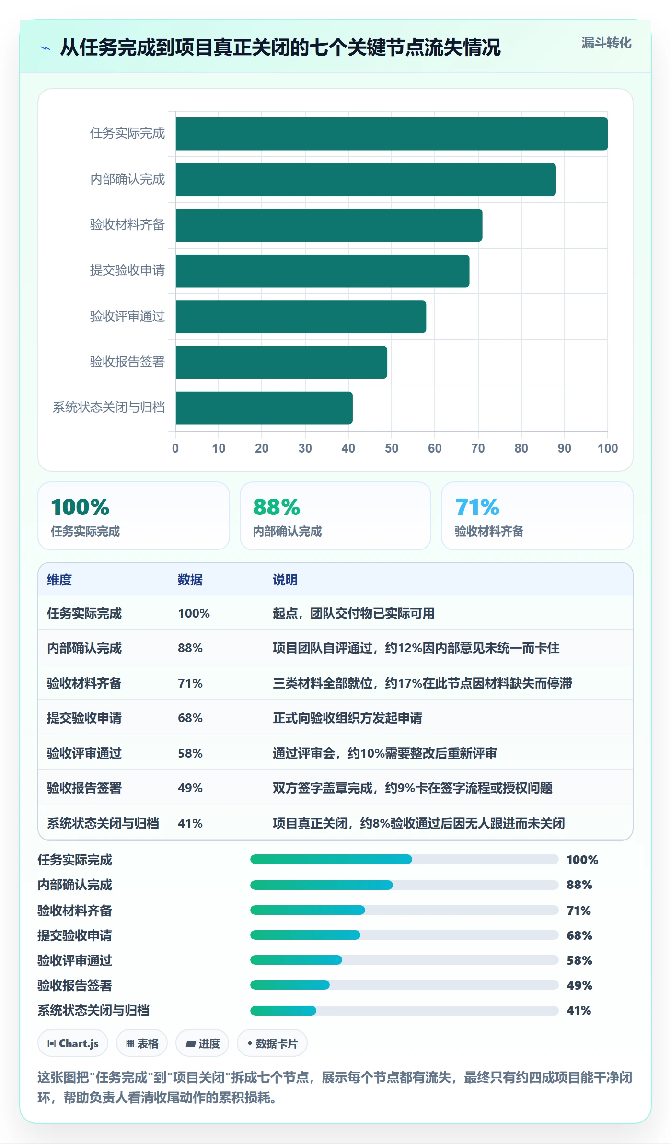Click the table cell 系统状态关闭与归档
The image size is (671, 1144).
tap(103, 823)
